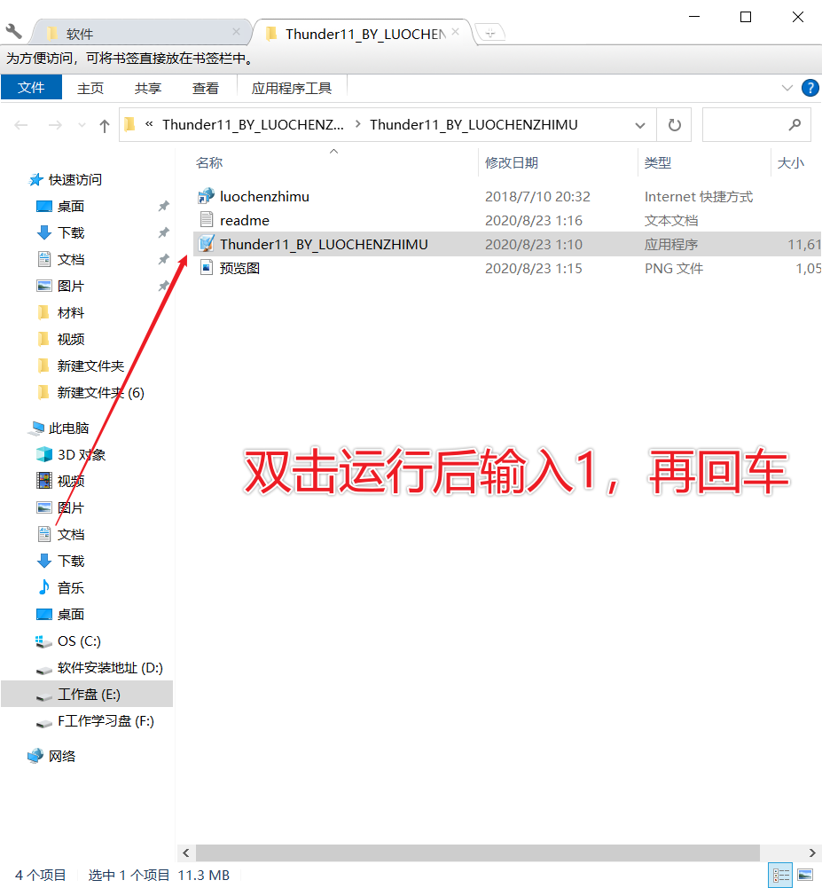Image resolution: width=822 pixels, height=888 pixels.
Task: Click the Thunder11 application icon
Action: (207, 244)
